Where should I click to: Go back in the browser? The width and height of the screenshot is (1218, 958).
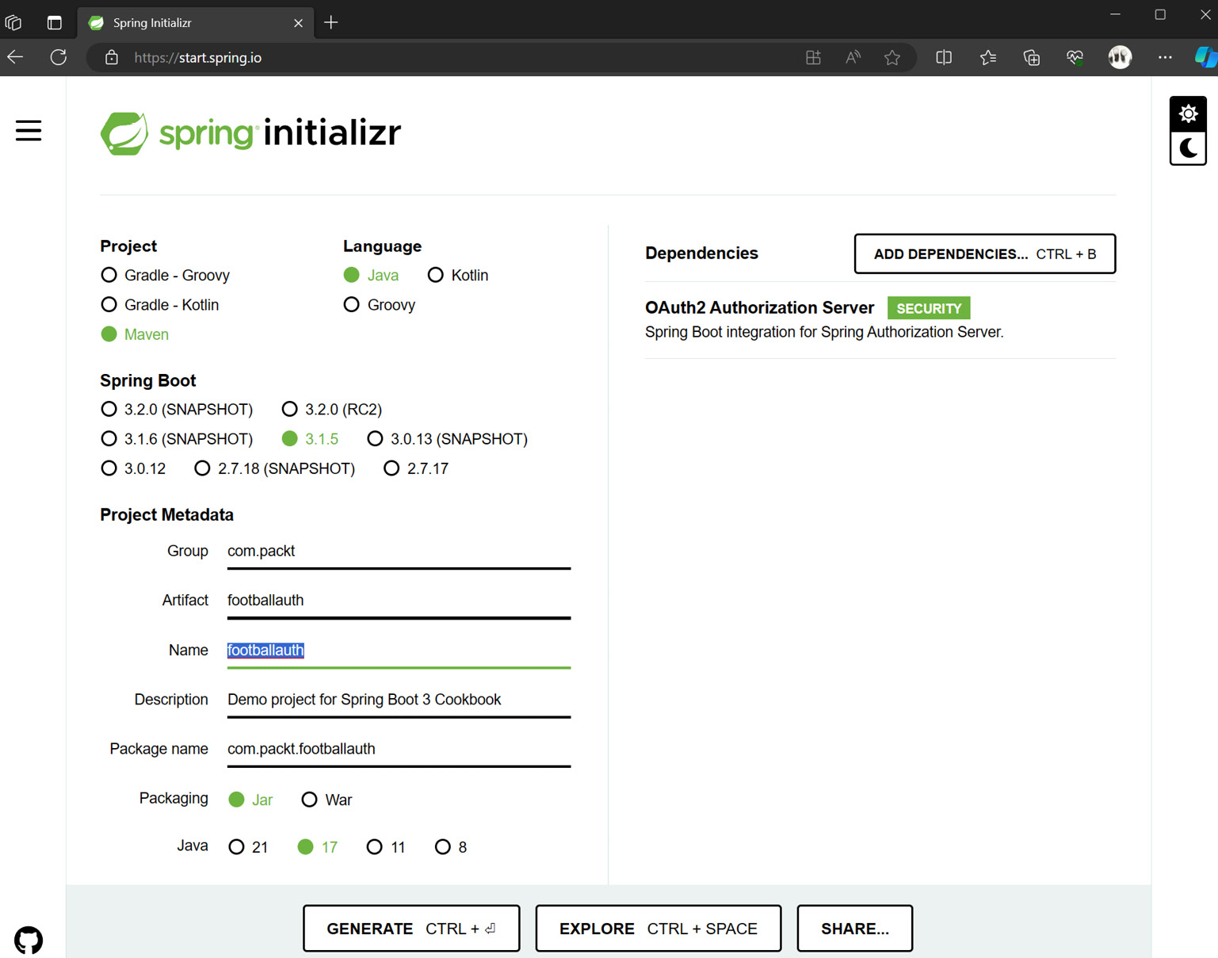pos(15,57)
